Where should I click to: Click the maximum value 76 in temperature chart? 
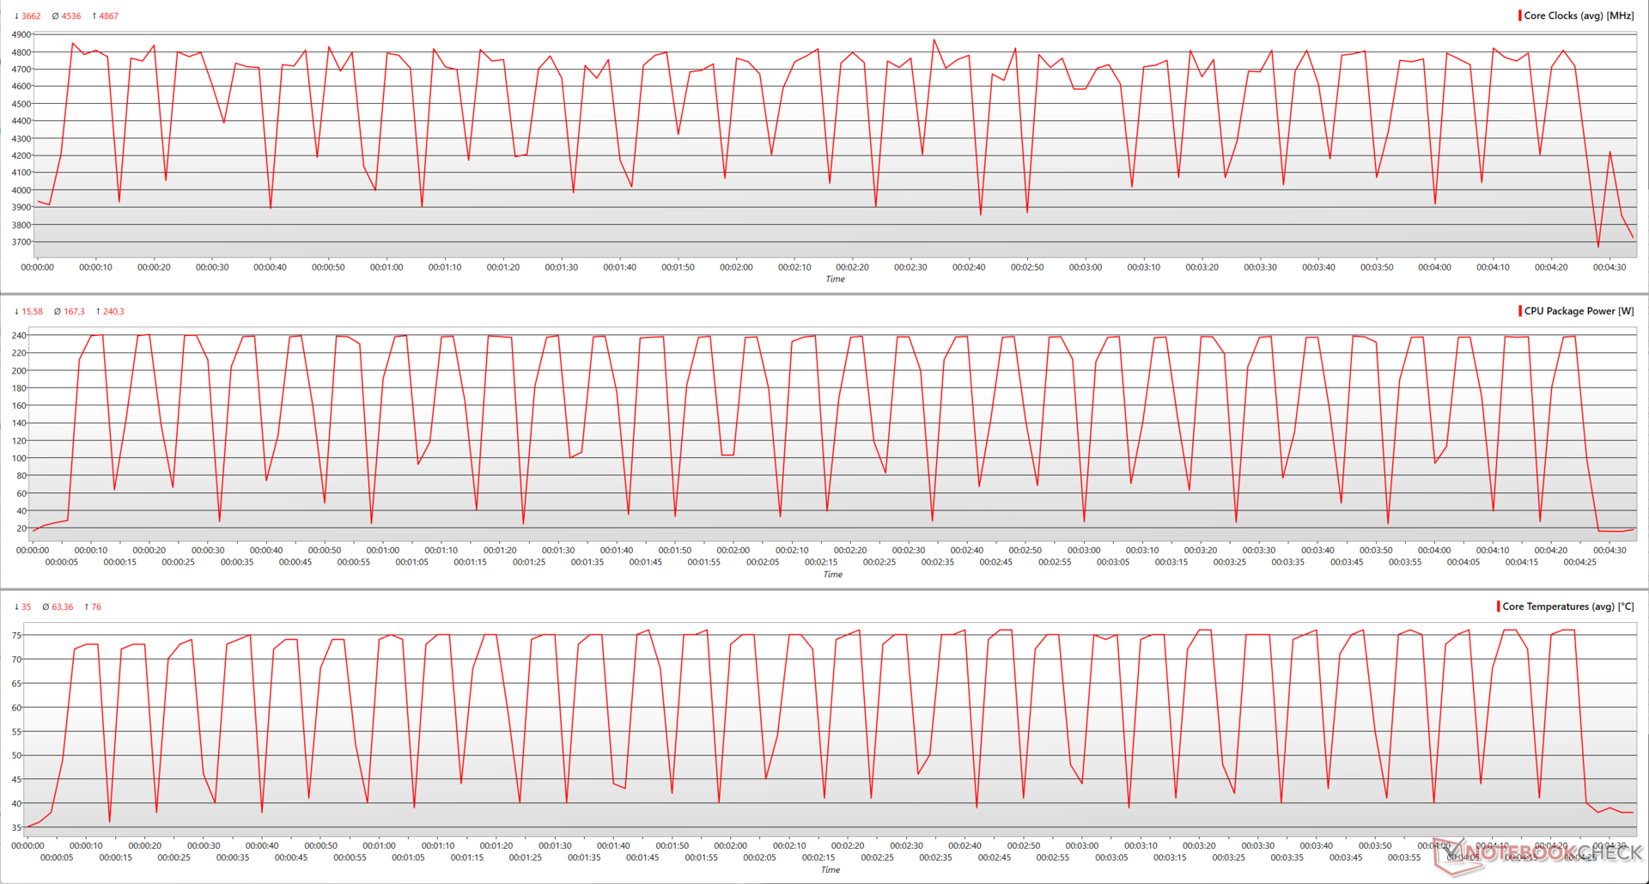pos(95,607)
